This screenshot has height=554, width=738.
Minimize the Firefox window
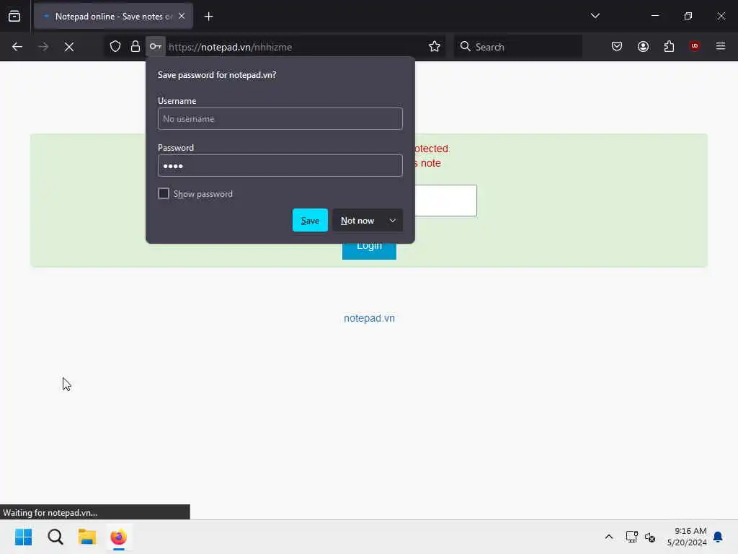(x=654, y=16)
